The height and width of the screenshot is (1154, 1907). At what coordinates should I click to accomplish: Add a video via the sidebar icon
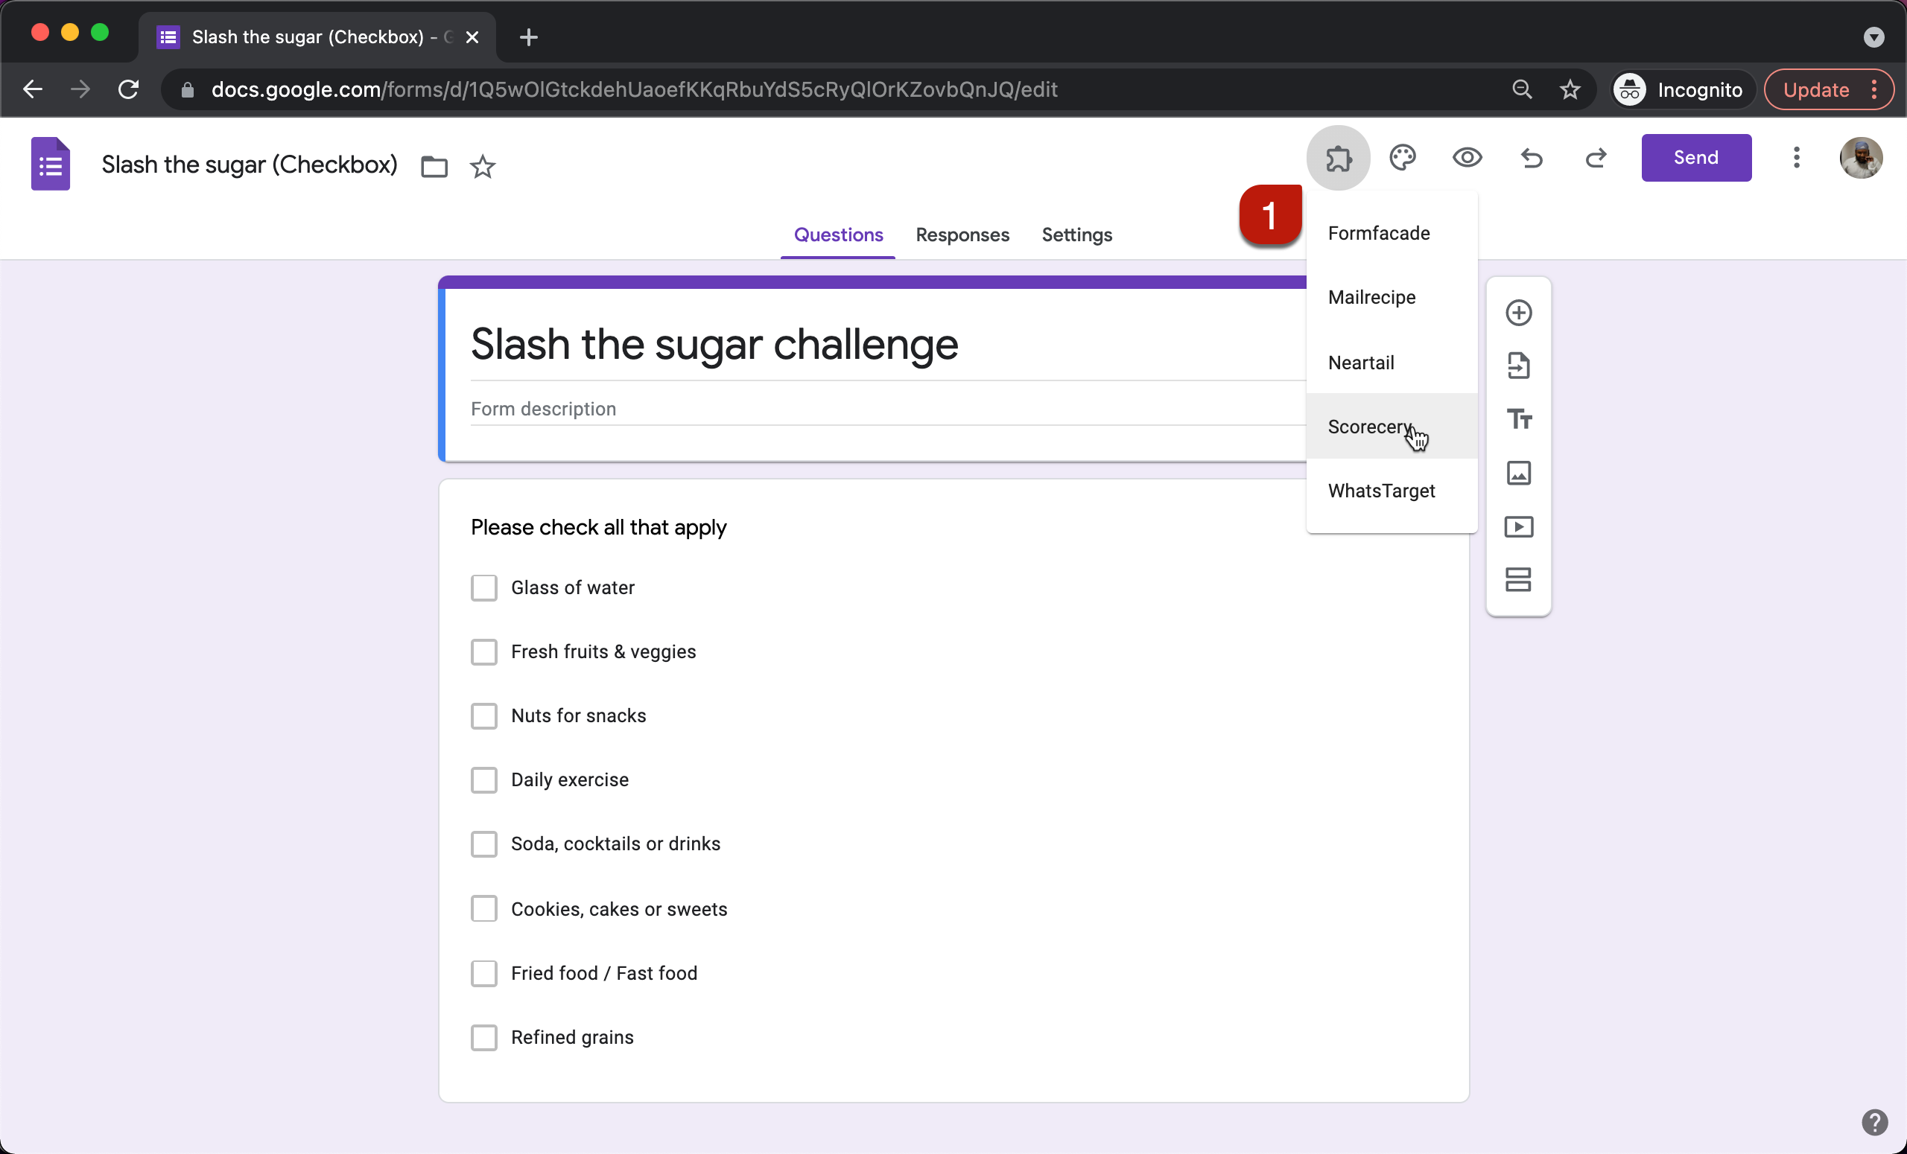(1518, 526)
